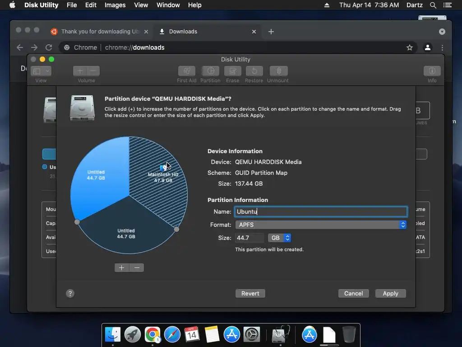This screenshot has width=462, height=347.
Task: Open System Preferences gear in Dock
Action: pyautogui.click(x=251, y=335)
